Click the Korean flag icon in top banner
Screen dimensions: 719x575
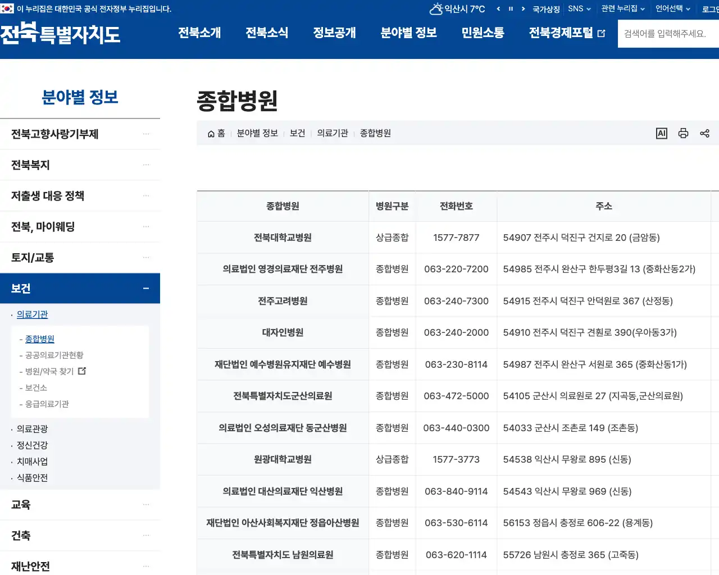click(6, 8)
